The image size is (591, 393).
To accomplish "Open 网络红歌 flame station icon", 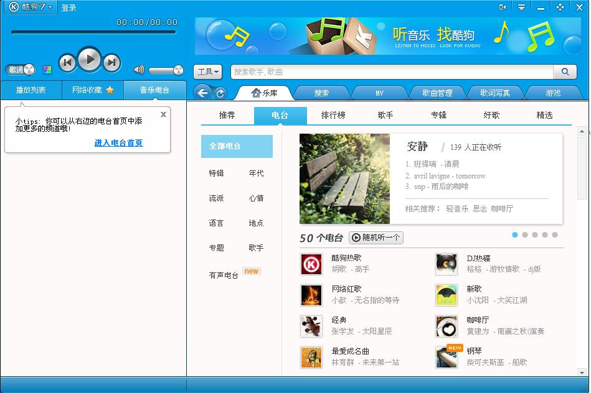I will click(x=311, y=295).
